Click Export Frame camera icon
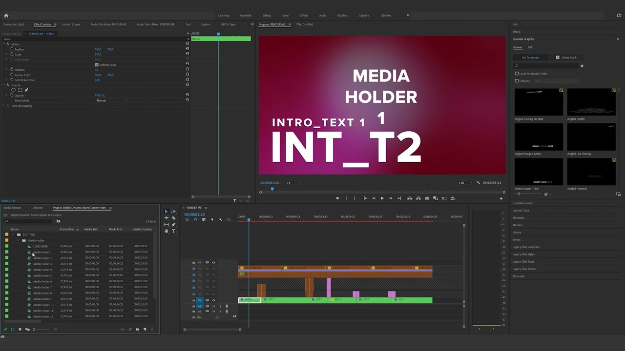Screen dimensions: 625x351 tap(427, 198)
